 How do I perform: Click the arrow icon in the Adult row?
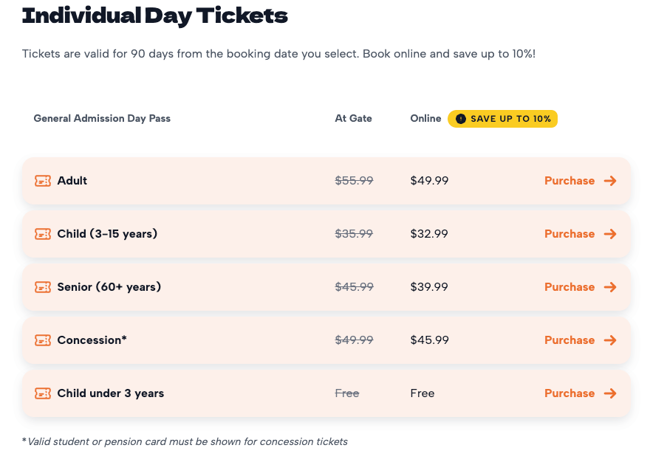click(610, 181)
